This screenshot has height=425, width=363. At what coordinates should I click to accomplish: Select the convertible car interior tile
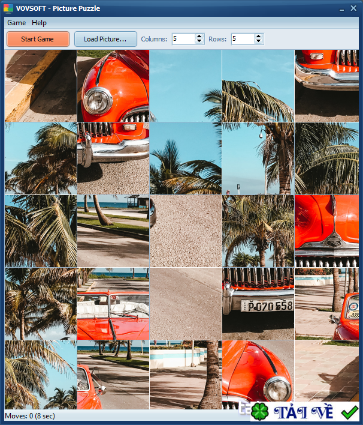click(113, 304)
